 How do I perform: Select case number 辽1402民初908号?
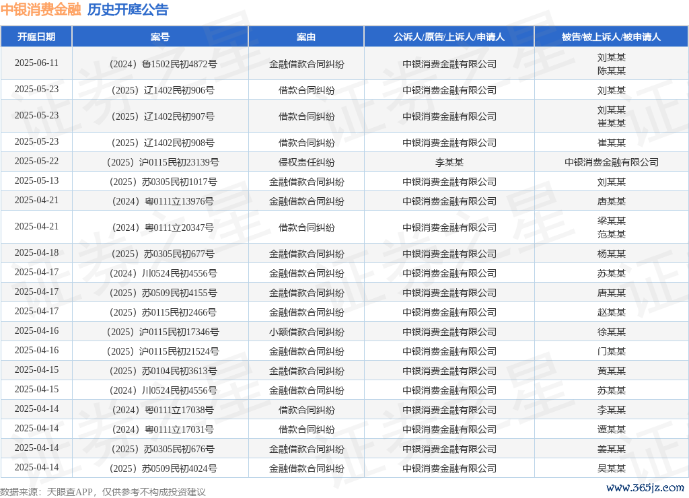click(x=163, y=143)
